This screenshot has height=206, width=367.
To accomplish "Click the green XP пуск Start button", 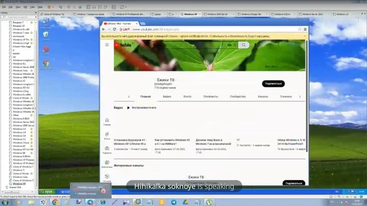I will point(47,192).
